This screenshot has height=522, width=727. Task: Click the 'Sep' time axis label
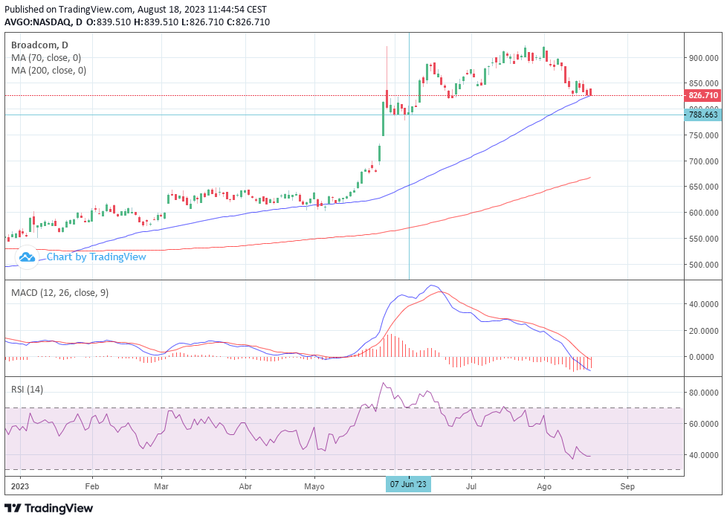pos(627,486)
